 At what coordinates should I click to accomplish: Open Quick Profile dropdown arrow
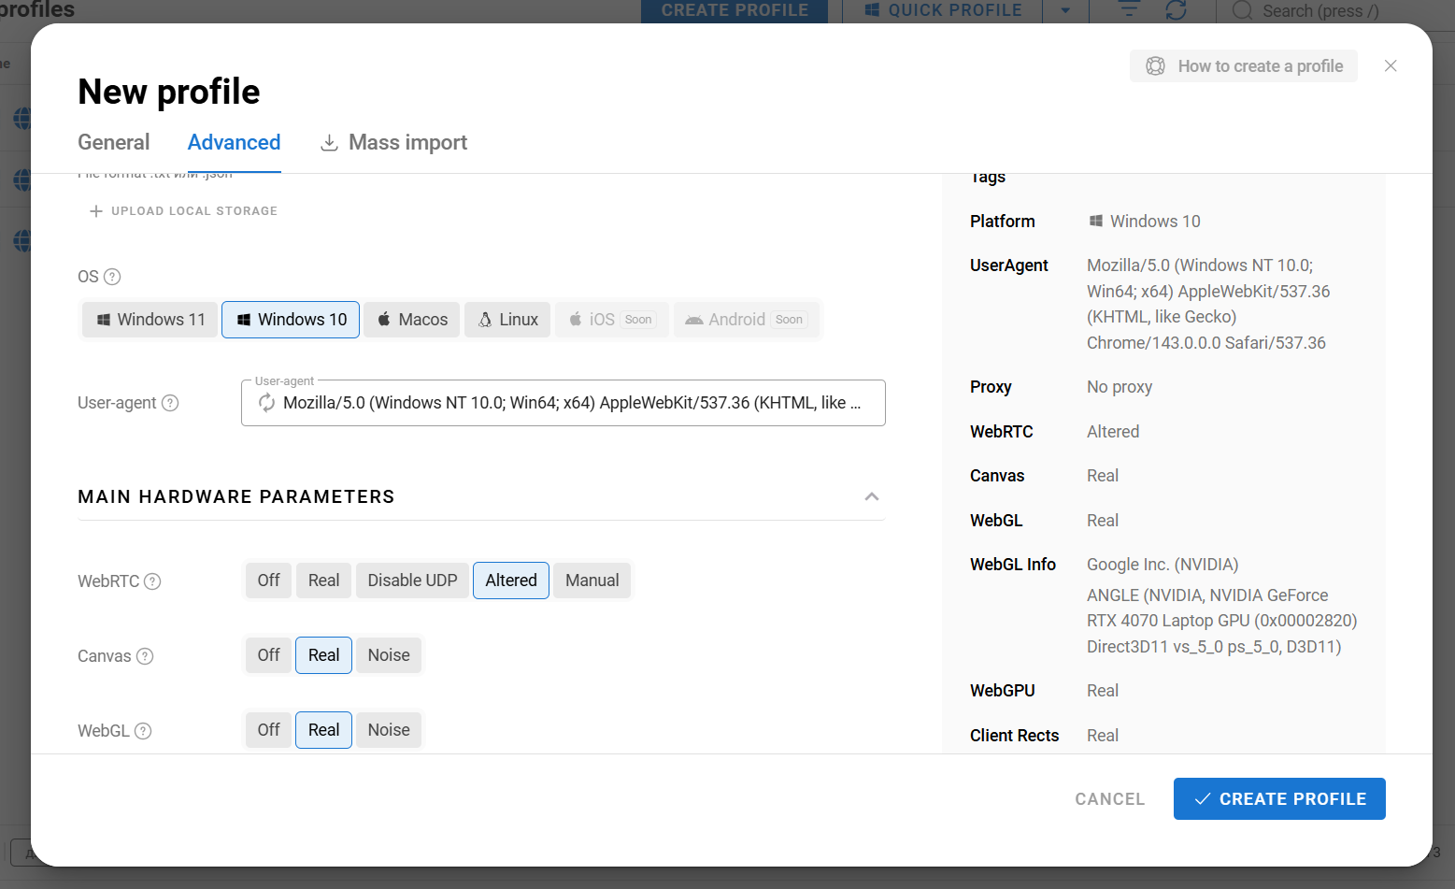(x=1065, y=10)
